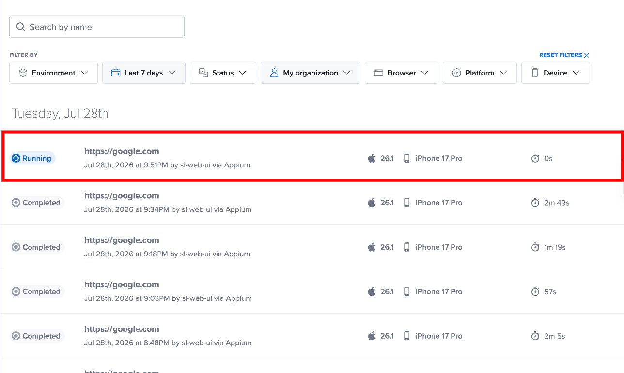Click the Completed status icon on the 9:03PM test
This screenshot has height=373, width=624.
click(16, 292)
